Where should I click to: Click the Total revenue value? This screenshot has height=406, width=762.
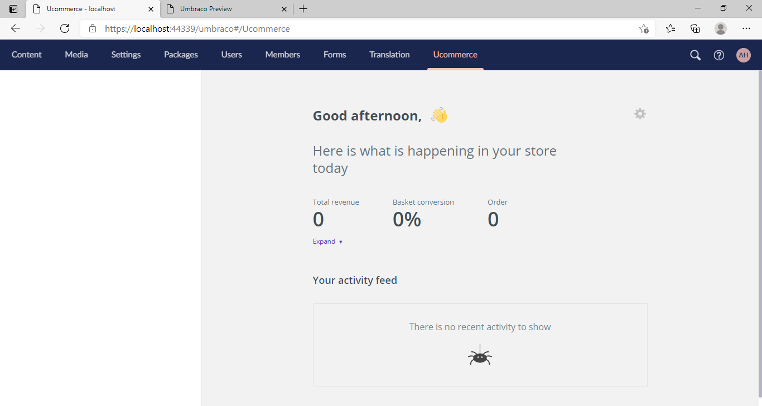[318, 220]
